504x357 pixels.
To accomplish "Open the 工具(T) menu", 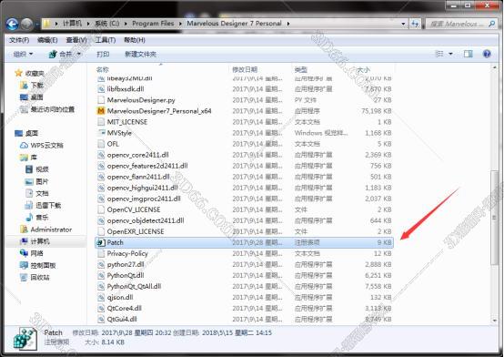I will (106, 40).
